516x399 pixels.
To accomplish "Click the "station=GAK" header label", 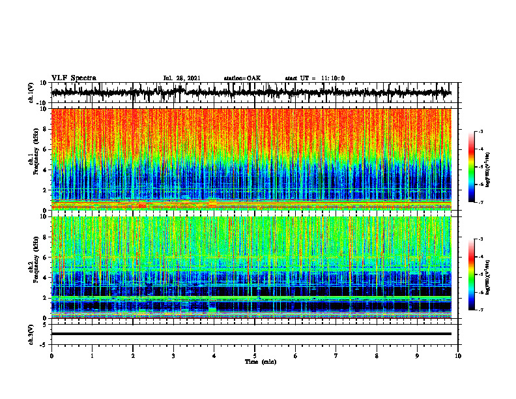I will pos(242,78).
